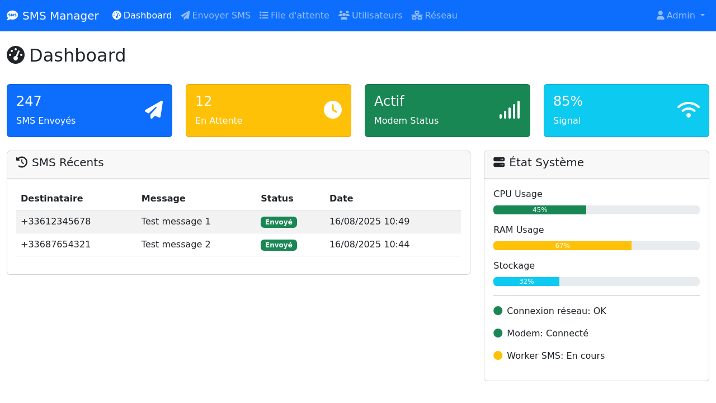The height and width of the screenshot is (403, 716).
Task: Click the history icon beside SMS Récents
Action: point(22,162)
